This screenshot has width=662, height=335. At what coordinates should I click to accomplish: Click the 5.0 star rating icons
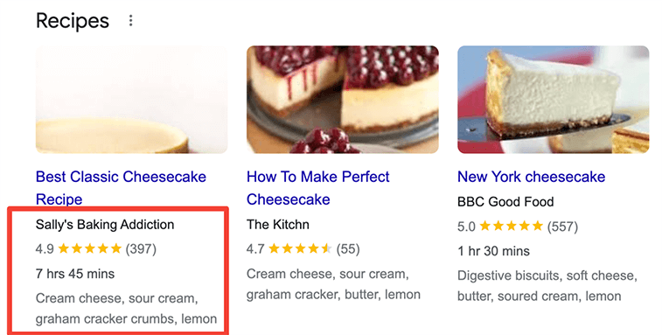pos(512,226)
